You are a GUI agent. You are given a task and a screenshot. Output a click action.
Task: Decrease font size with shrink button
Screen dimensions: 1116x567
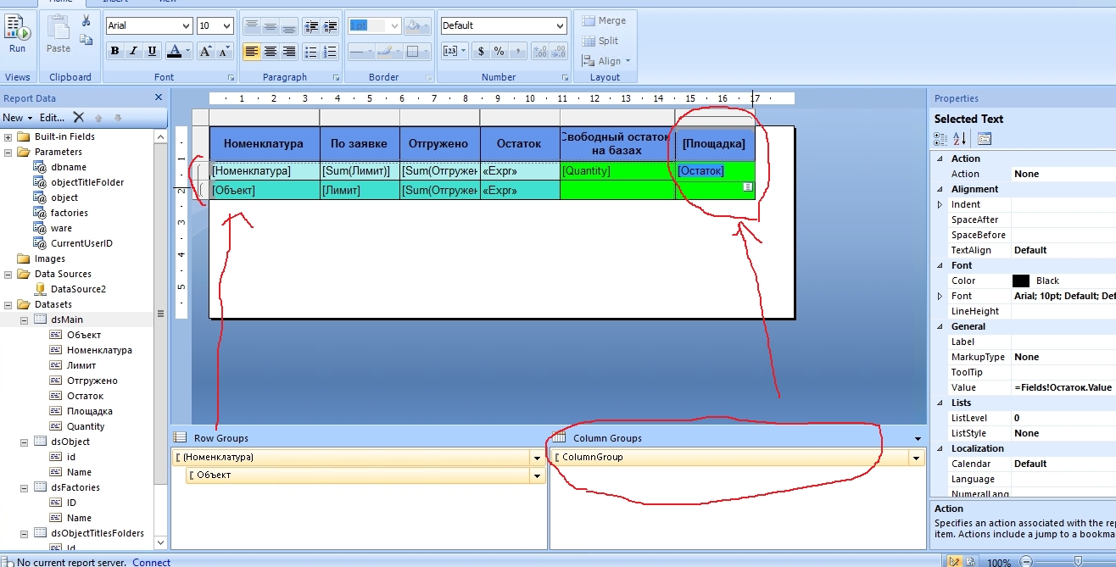(224, 52)
